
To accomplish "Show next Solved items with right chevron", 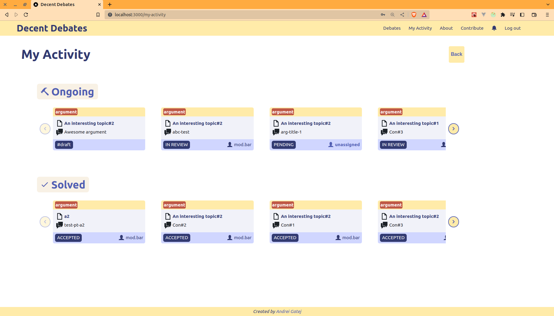I will click(x=453, y=222).
